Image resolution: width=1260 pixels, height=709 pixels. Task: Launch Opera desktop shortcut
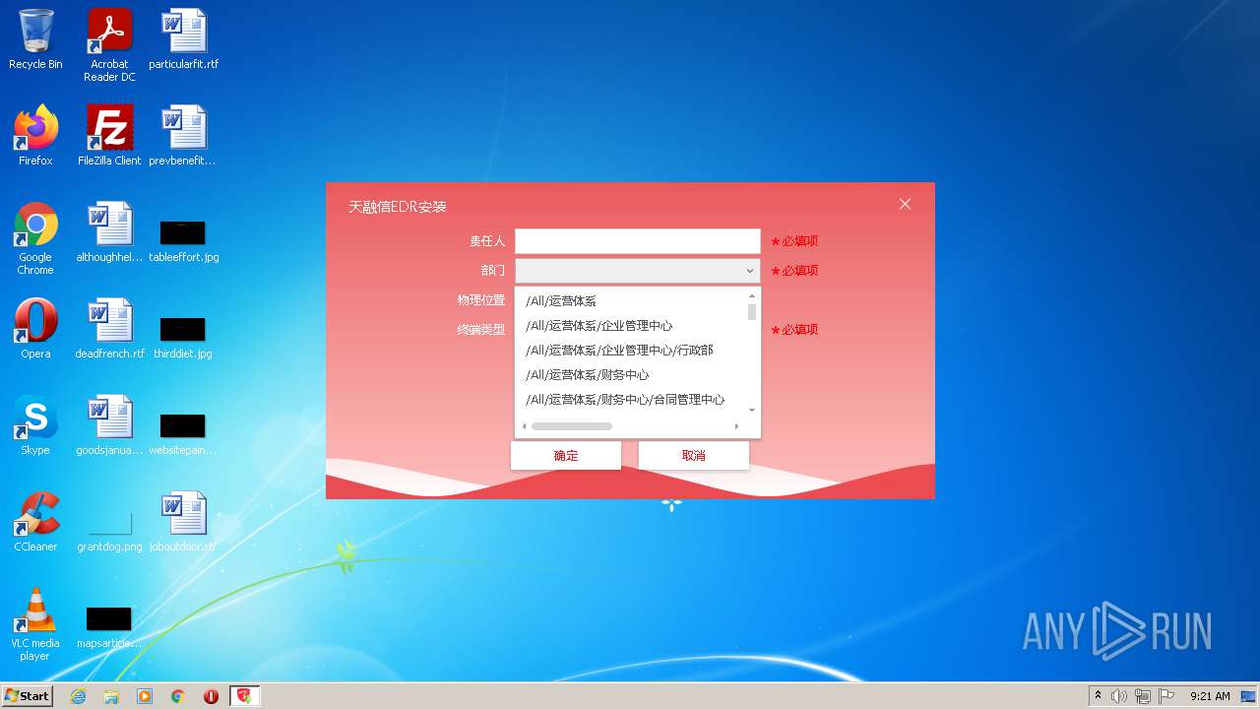coord(35,329)
